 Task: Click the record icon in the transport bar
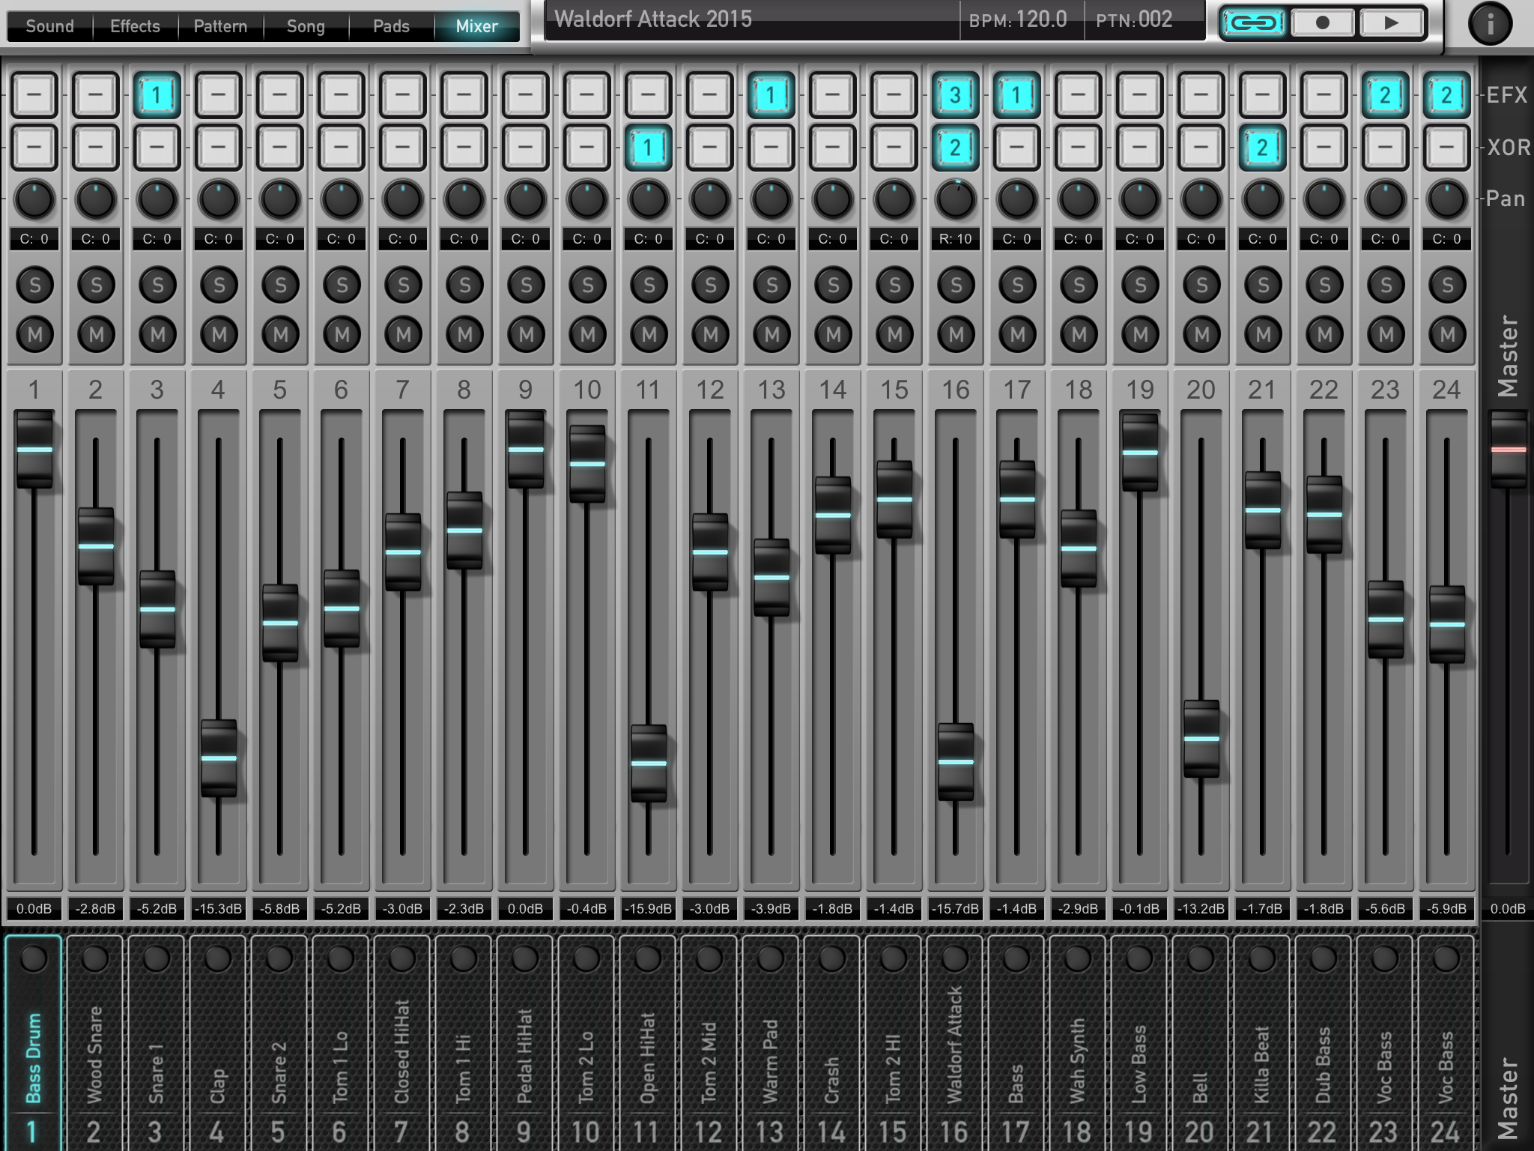point(1323,22)
